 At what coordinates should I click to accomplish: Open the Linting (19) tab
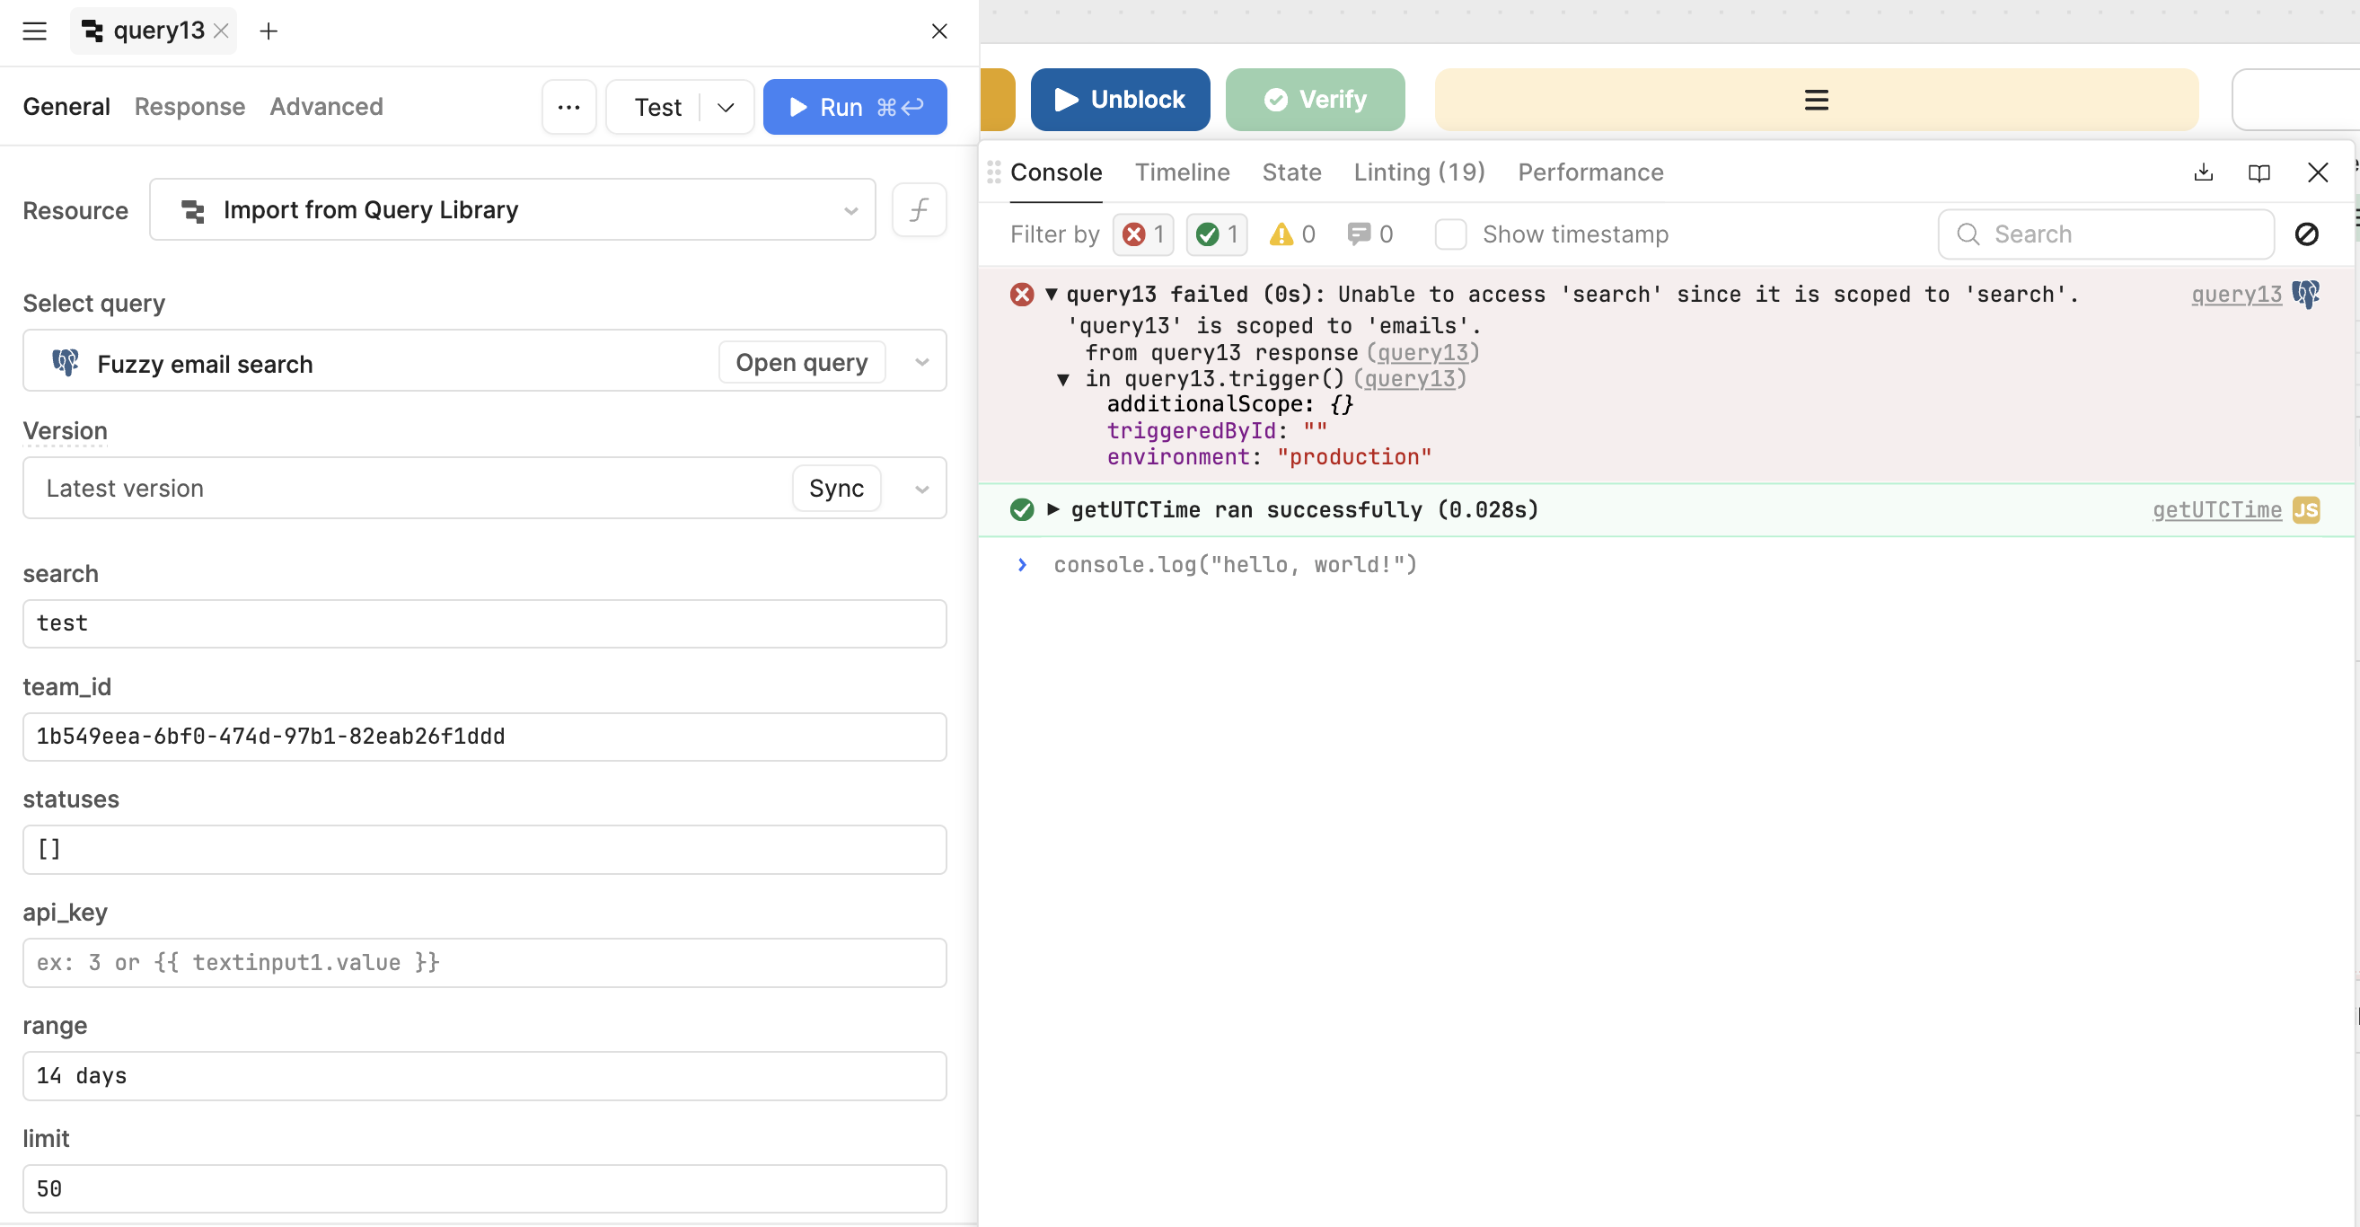(1418, 172)
